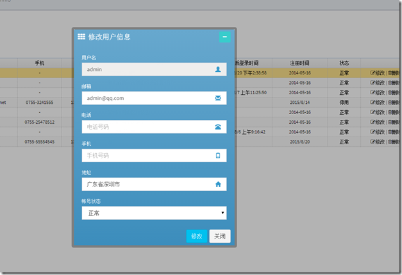Focus the 地址 field with 广东省深圳市
The width and height of the screenshot is (402, 275).
pyautogui.click(x=154, y=184)
